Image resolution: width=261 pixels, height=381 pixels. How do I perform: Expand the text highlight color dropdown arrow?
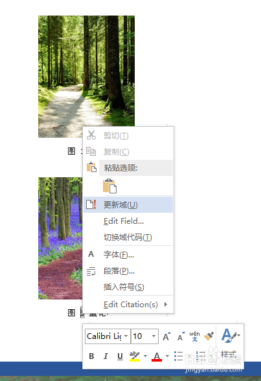coord(145,356)
